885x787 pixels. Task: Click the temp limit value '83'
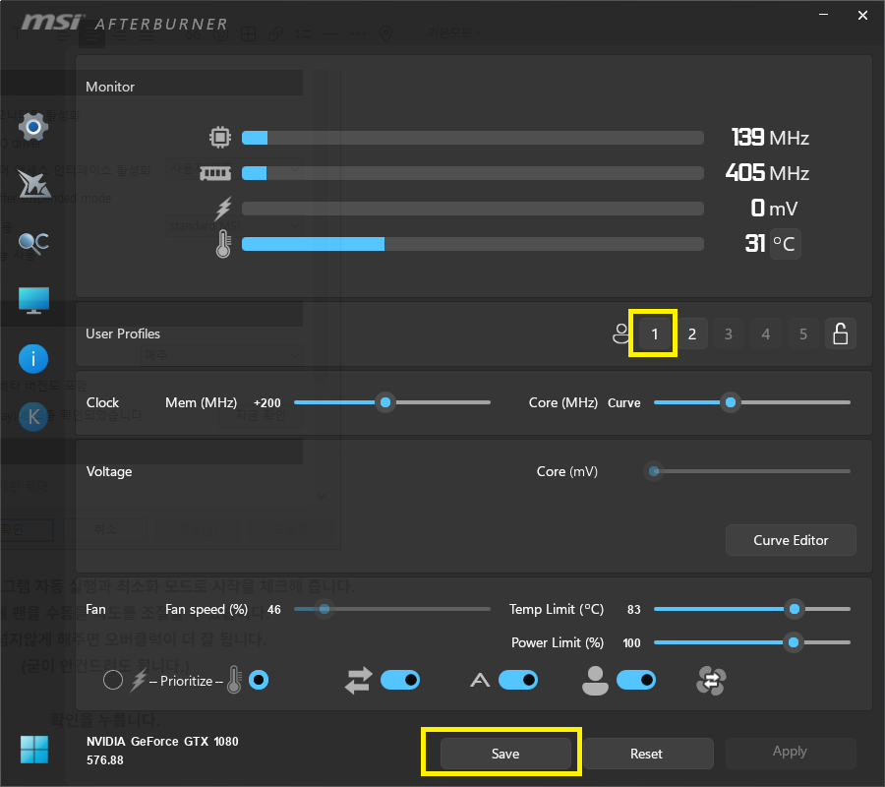634,610
